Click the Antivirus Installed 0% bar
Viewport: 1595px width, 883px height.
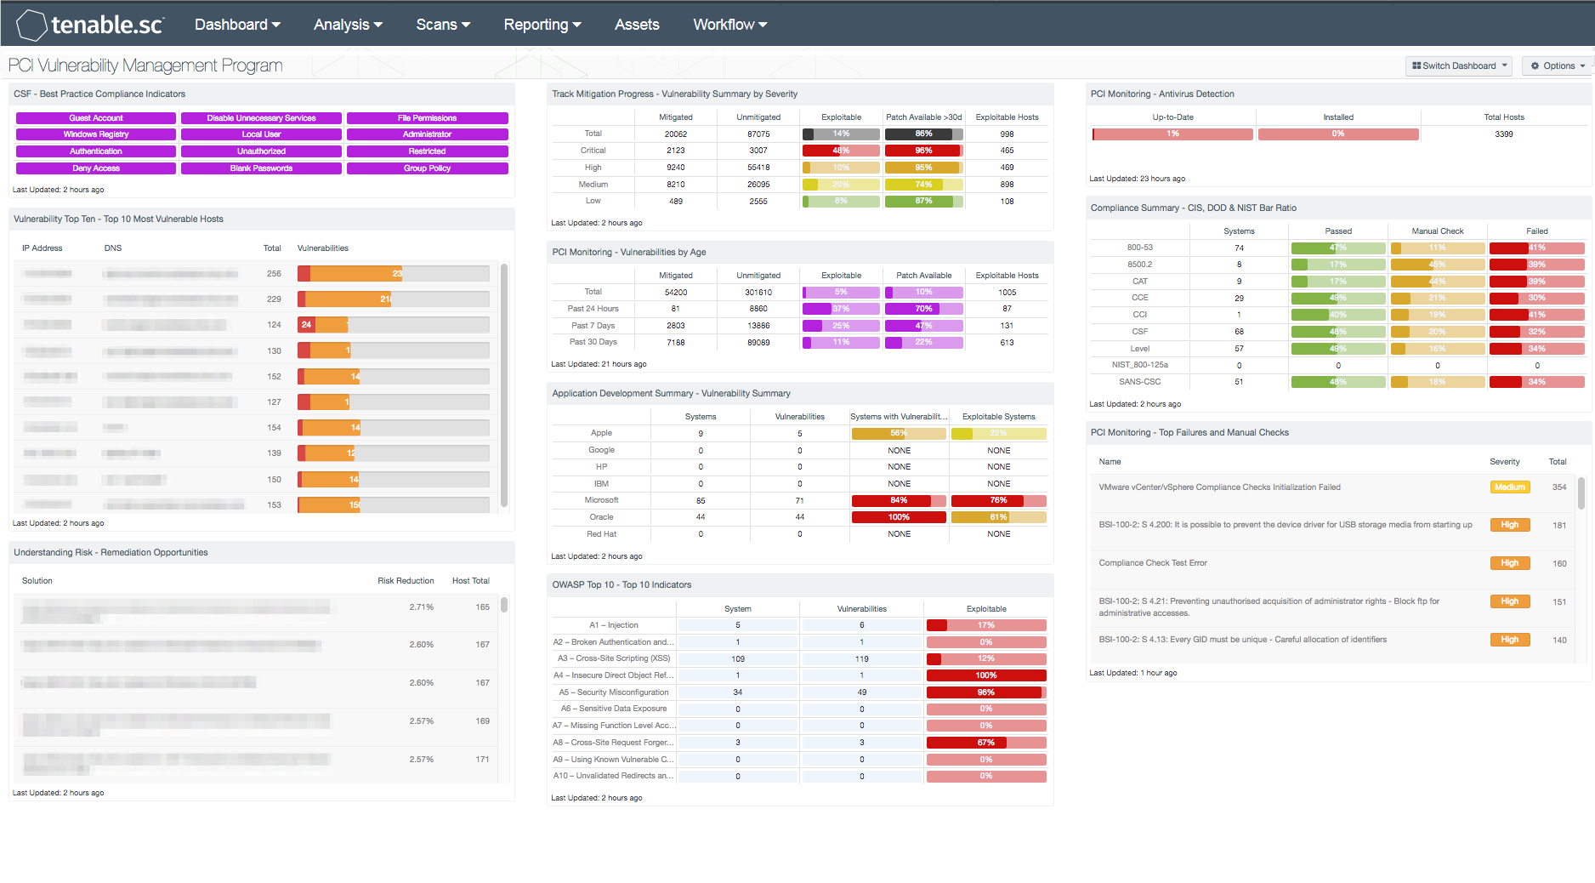click(1338, 134)
